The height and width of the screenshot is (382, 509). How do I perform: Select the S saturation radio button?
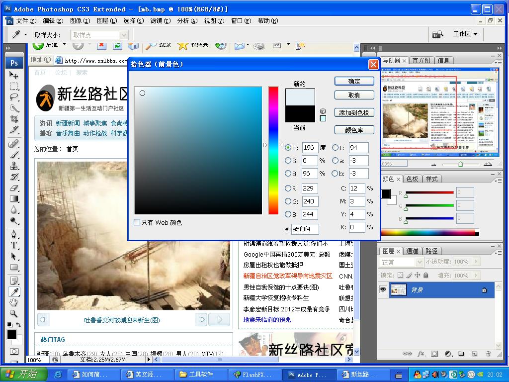tap(288, 161)
